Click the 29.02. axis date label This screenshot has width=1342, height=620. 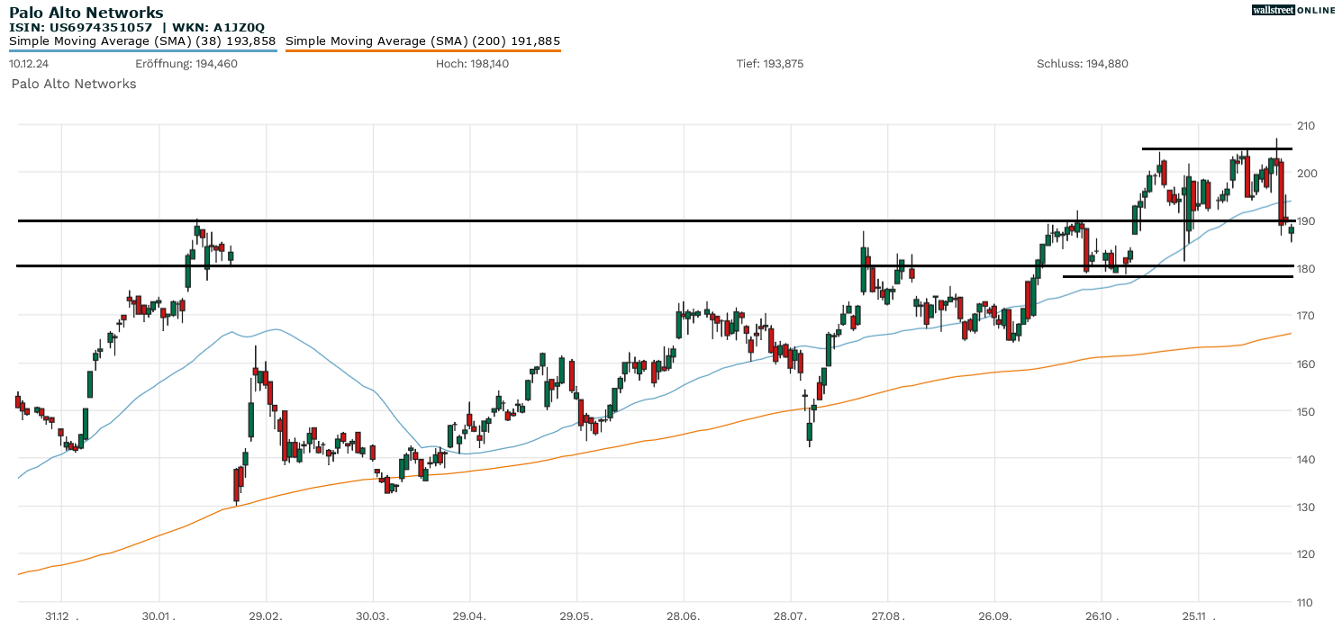[265, 616]
